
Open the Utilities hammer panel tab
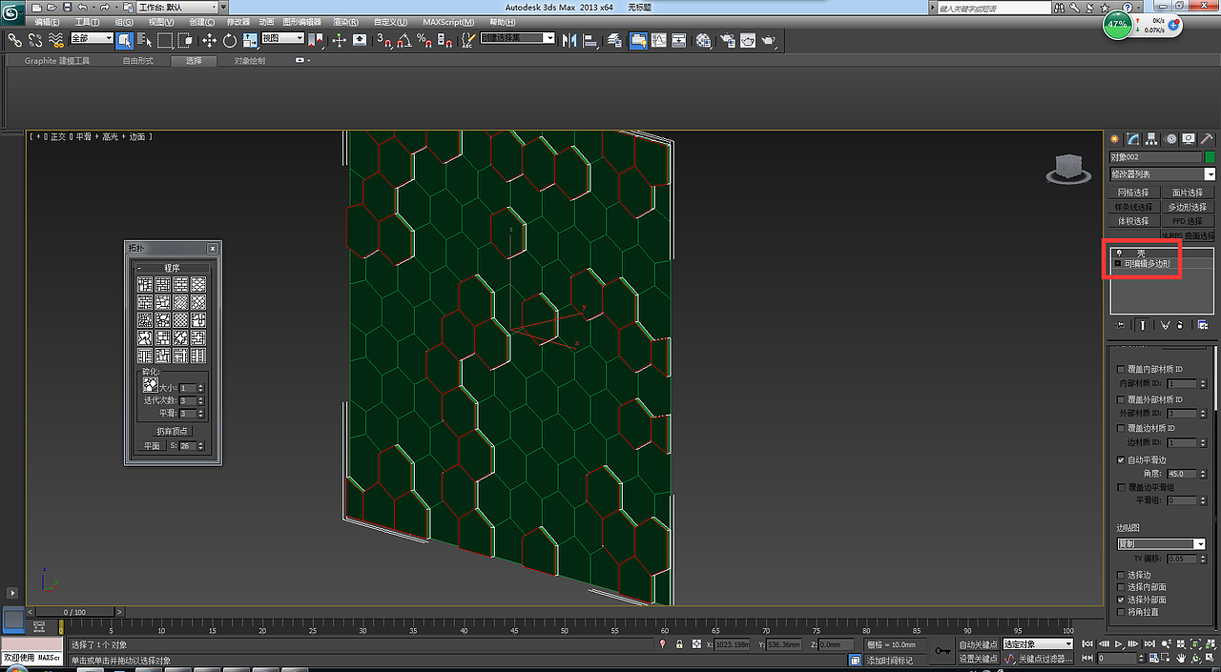coord(1206,139)
